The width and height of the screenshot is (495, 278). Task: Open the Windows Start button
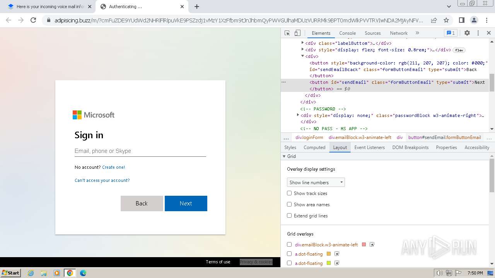click(x=11, y=273)
